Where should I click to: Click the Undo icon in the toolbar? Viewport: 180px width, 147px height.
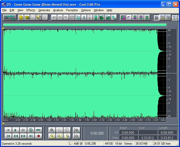(x=54, y=17)
